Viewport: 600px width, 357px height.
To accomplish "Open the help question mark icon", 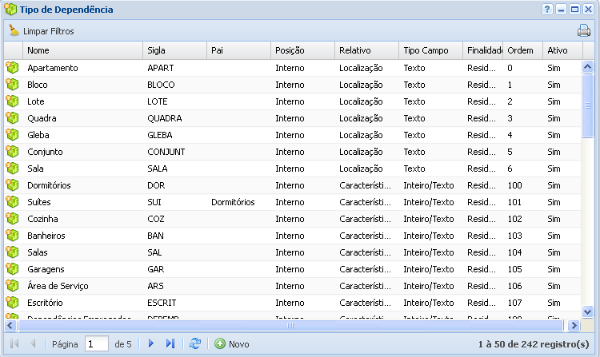I will coord(547,10).
